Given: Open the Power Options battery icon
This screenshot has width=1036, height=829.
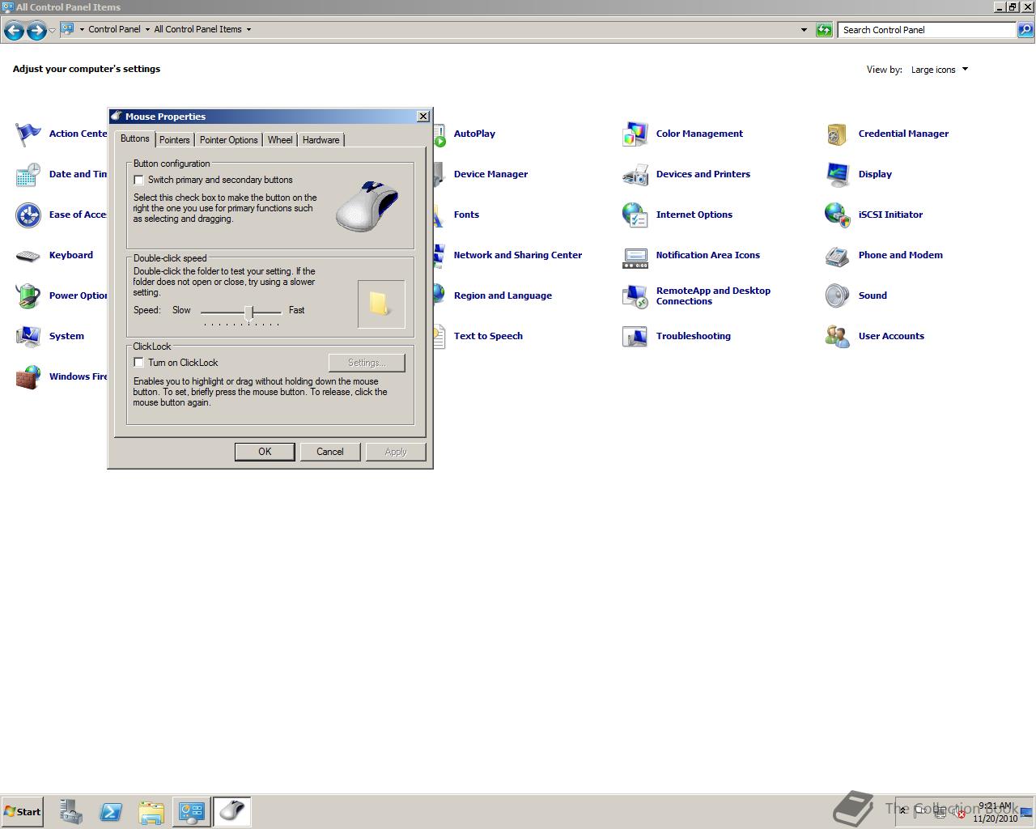Looking at the screenshot, I should (x=28, y=295).
